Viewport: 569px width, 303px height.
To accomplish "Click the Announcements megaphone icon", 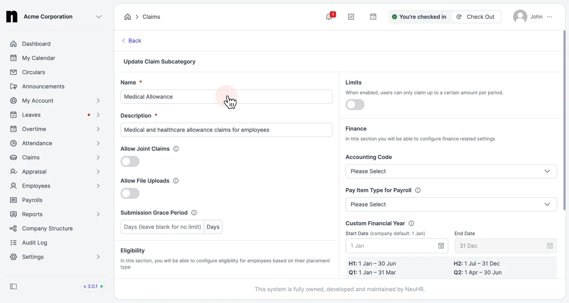I will point(13,86).
